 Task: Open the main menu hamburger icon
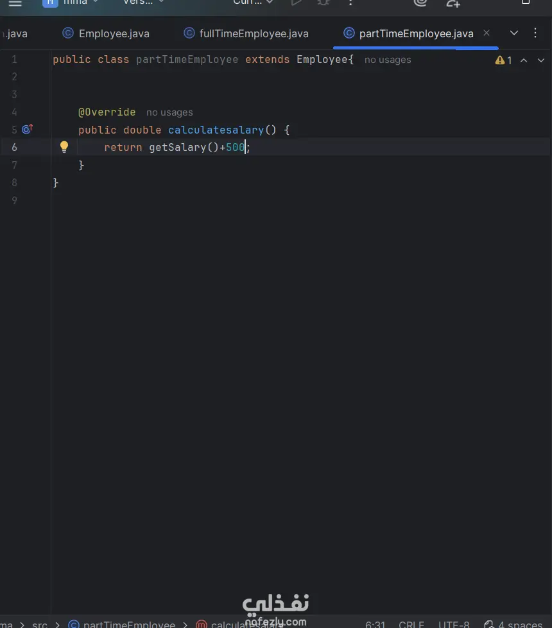15,3
